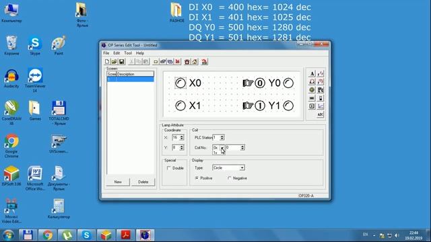Viewport: 431px width, 242px height.
Task: Open Chrome from the taskbar
Action: (47, 235)
